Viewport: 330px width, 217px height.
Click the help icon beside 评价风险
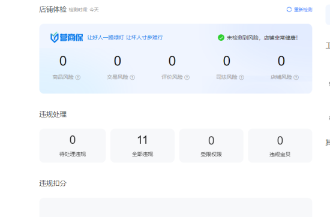click(187, 77)
